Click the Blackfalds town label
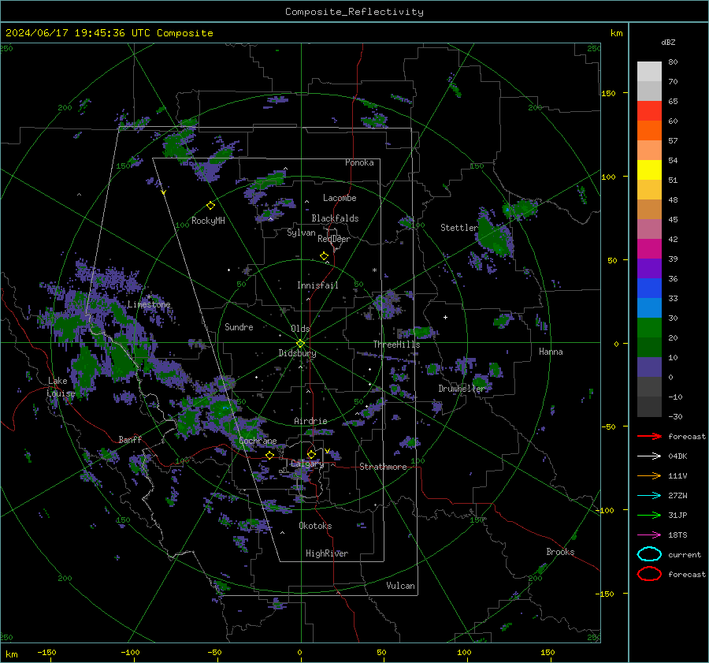 point(335,218)
